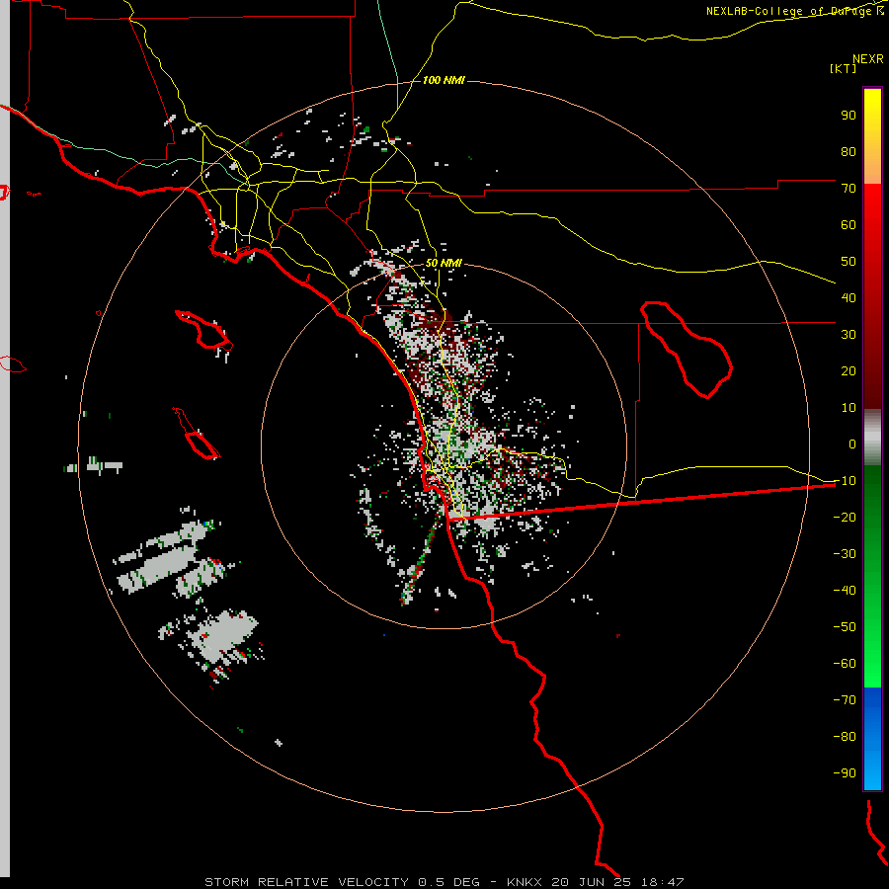This screenshot has height=889, width=889.
Task: Click the 80 value on velocity scale
Action: [849, 151]
